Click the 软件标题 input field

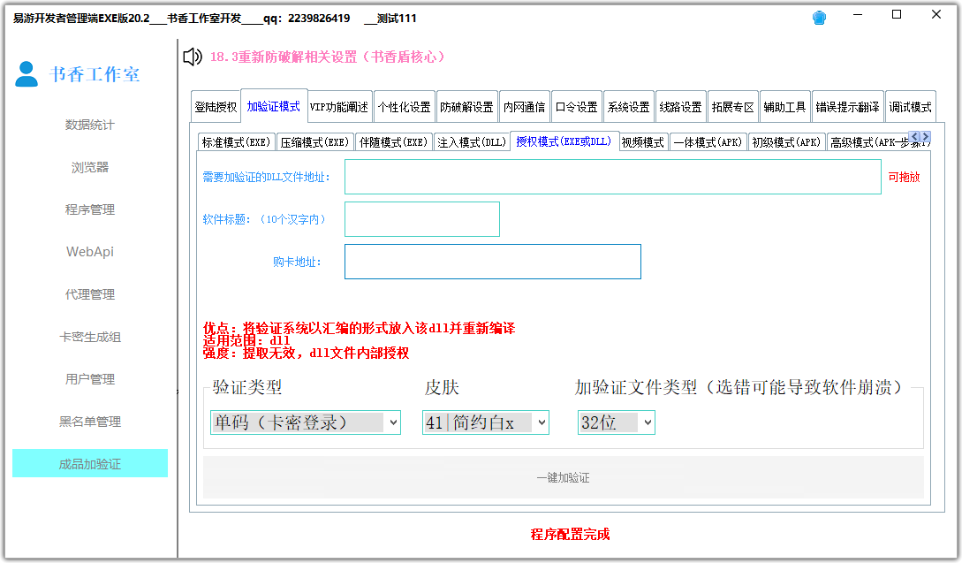pos(421,218)
